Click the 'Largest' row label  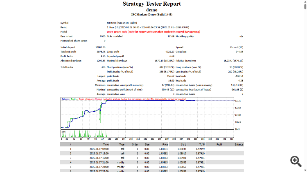(x=102, y=76)
